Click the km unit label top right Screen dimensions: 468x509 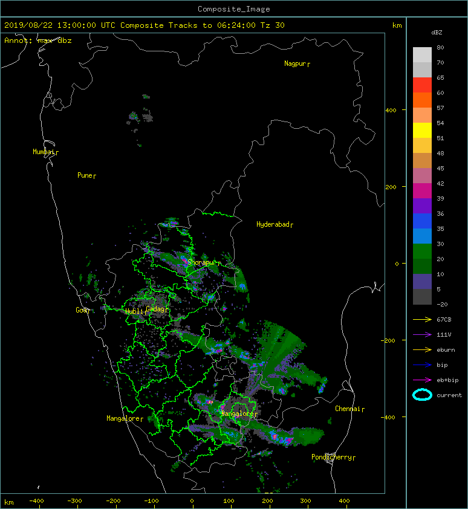(x=397, y=25)
